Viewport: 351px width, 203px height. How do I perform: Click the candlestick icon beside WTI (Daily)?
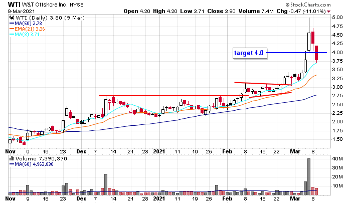12,18
